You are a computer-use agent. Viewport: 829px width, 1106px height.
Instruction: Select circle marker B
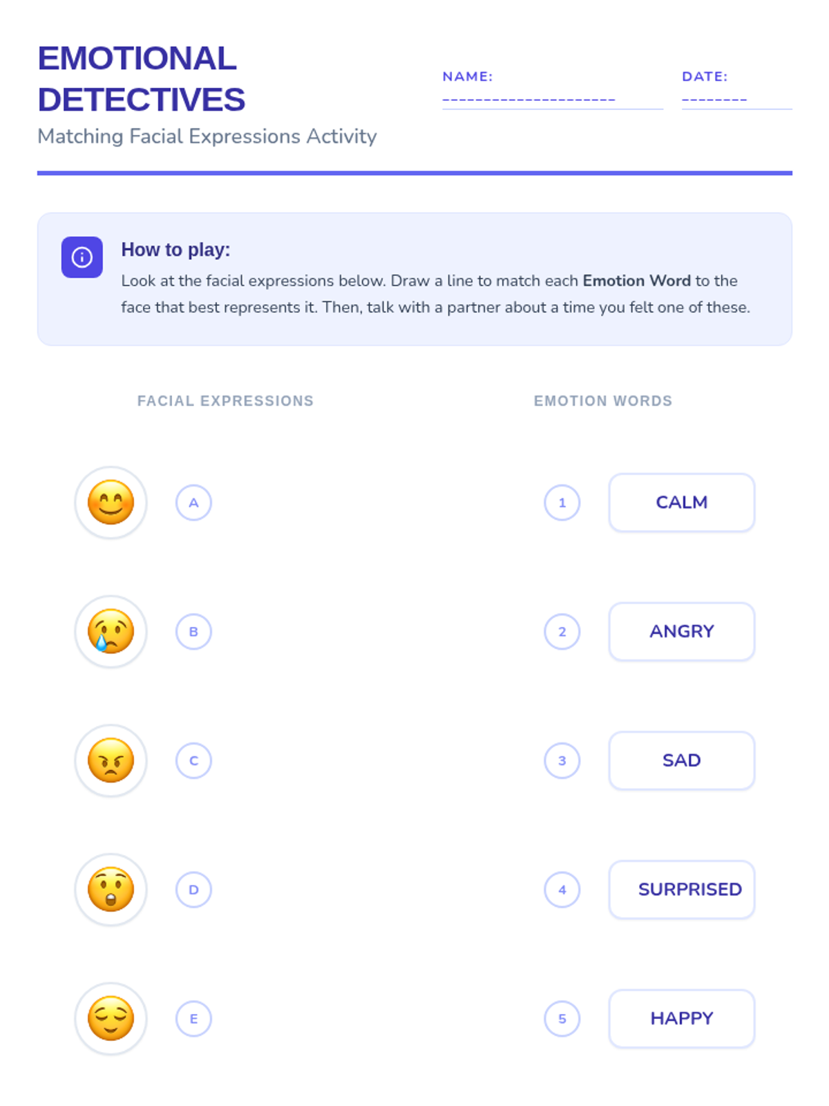[193, 632]
